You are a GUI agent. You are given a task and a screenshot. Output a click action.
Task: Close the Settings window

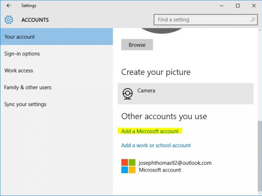point(253,6)
